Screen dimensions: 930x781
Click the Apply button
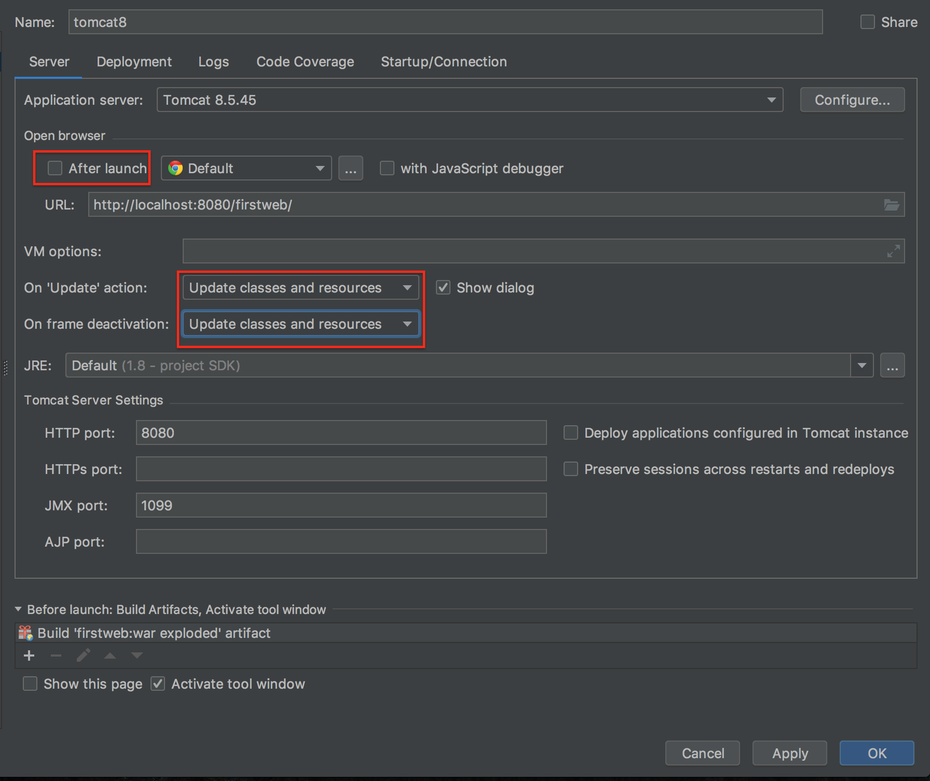pos(789,753)
